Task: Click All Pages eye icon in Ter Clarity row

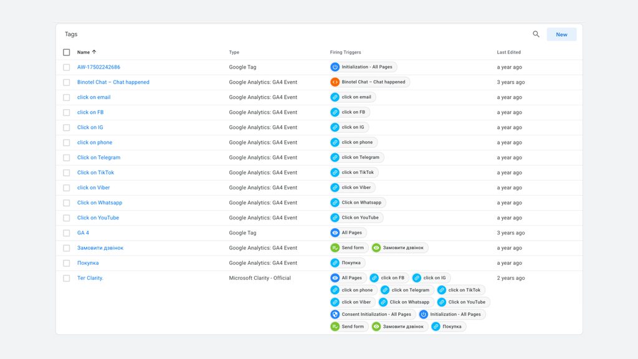Action: [335, 277]
